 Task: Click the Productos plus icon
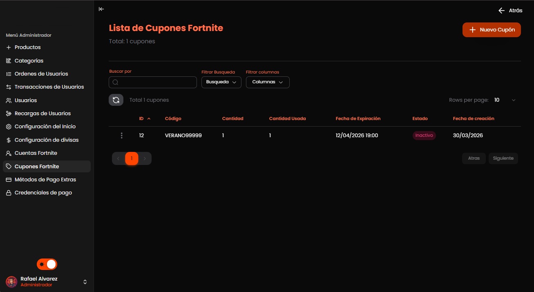pos(9,47)
